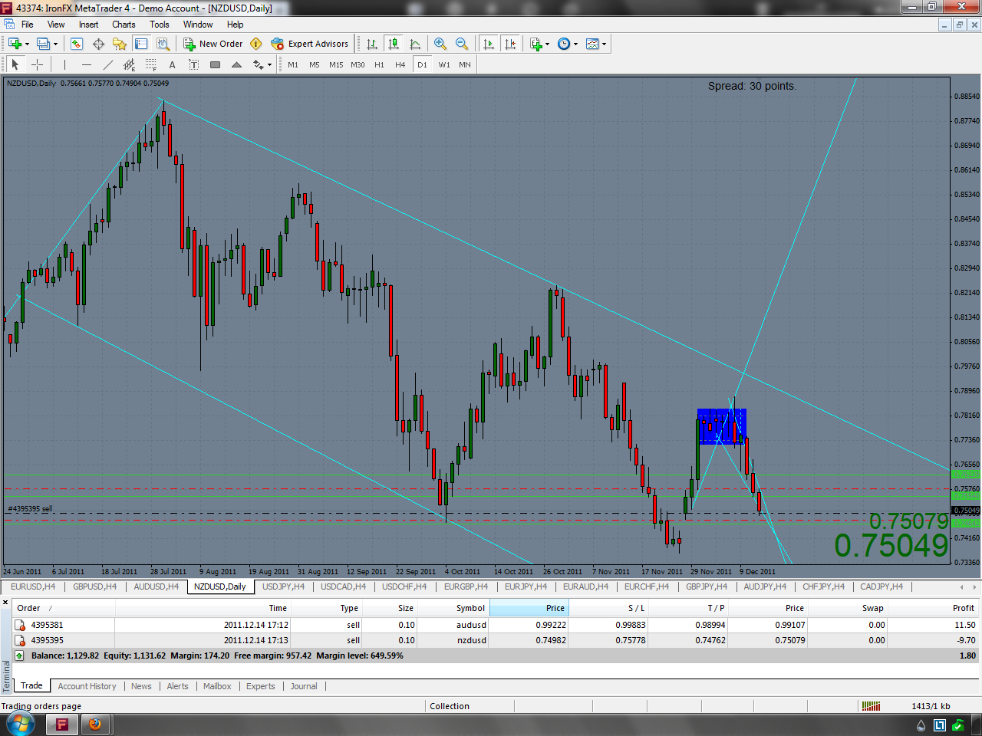Select the Fibonacci Retracement tool
The image size is (982, 736).
click(x=150, y=64)
